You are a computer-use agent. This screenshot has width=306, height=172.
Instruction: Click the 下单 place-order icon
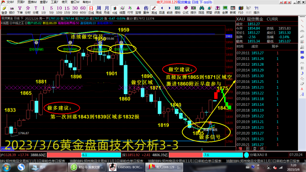pyautogui.click(x=20, y=10)
